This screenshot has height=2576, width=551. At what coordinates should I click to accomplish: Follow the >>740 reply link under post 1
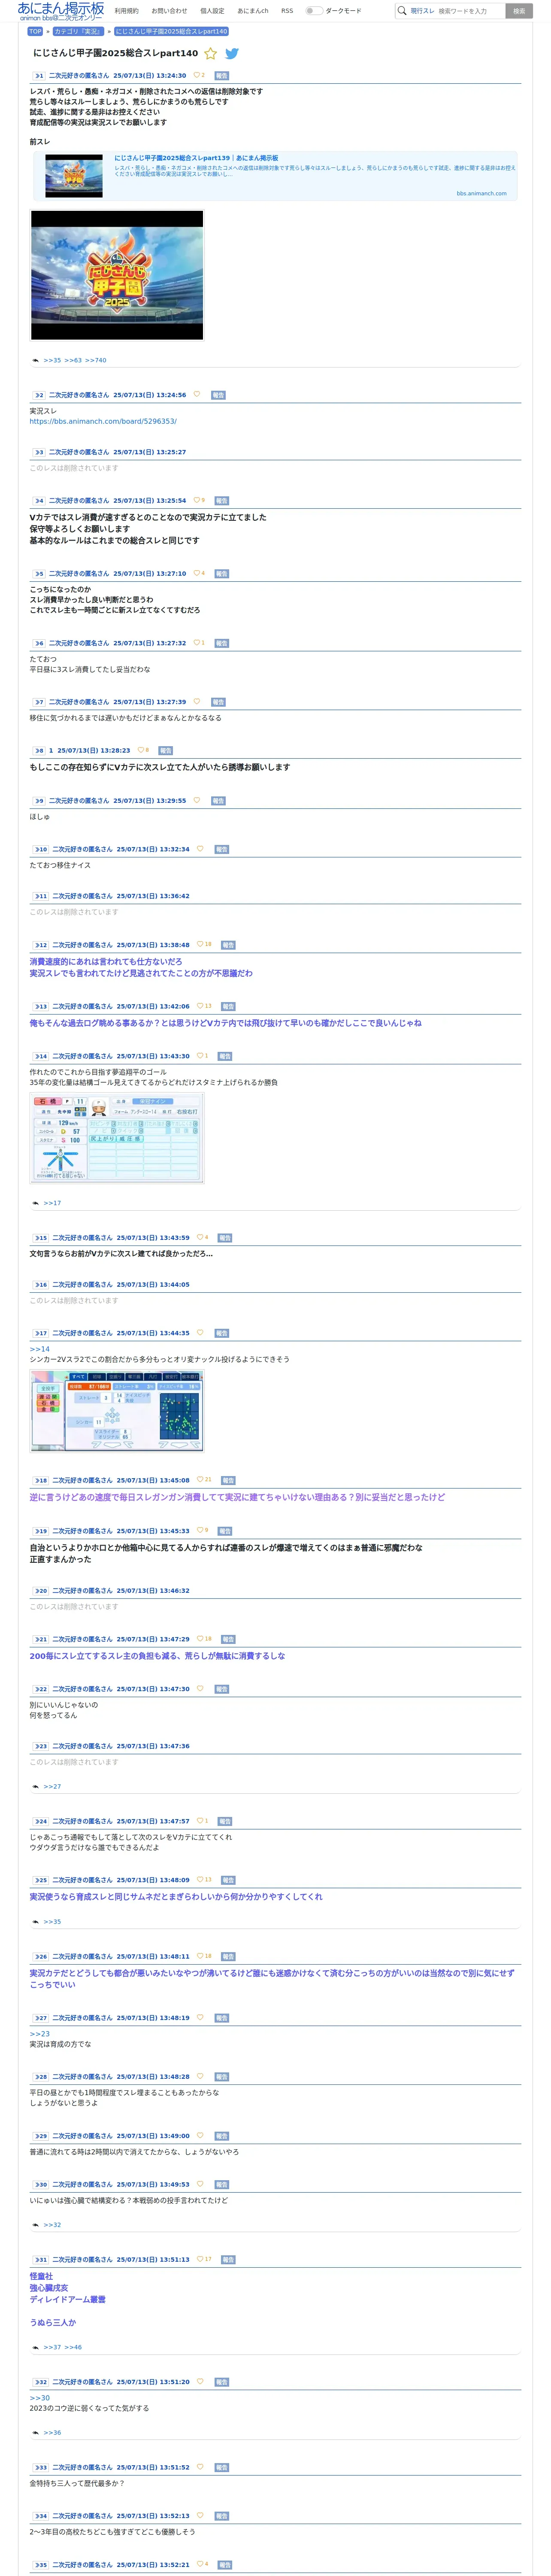click(x=96, y=360)
